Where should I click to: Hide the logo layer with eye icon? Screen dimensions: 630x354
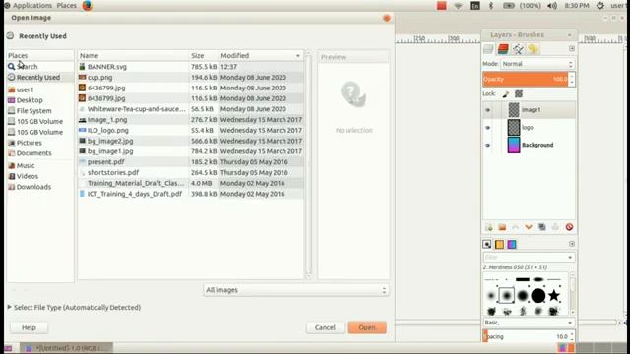click(x=488, y=128)
